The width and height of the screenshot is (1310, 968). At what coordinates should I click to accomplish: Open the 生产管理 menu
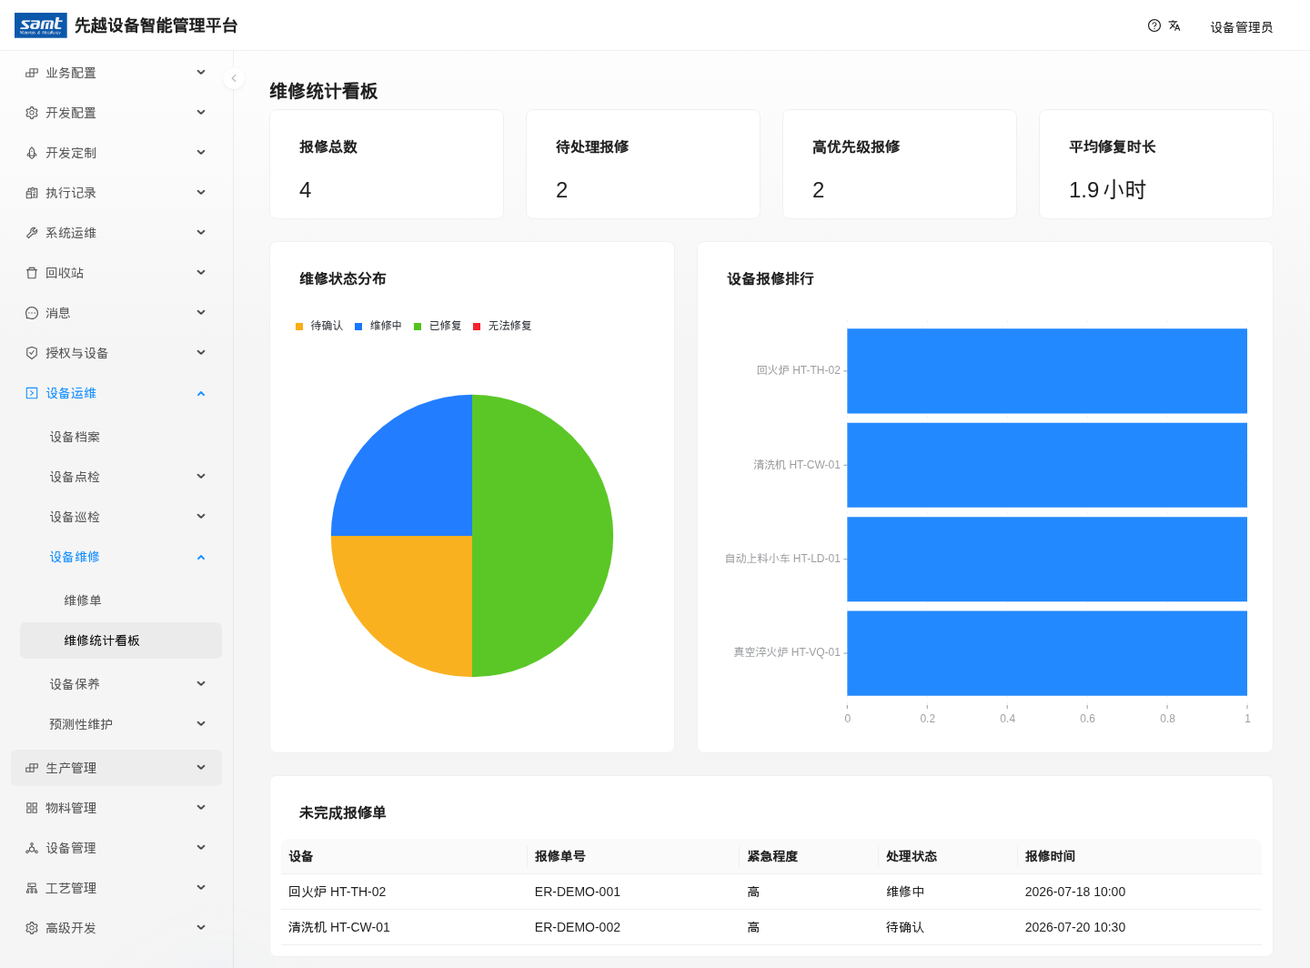click(x=116, y=768)
